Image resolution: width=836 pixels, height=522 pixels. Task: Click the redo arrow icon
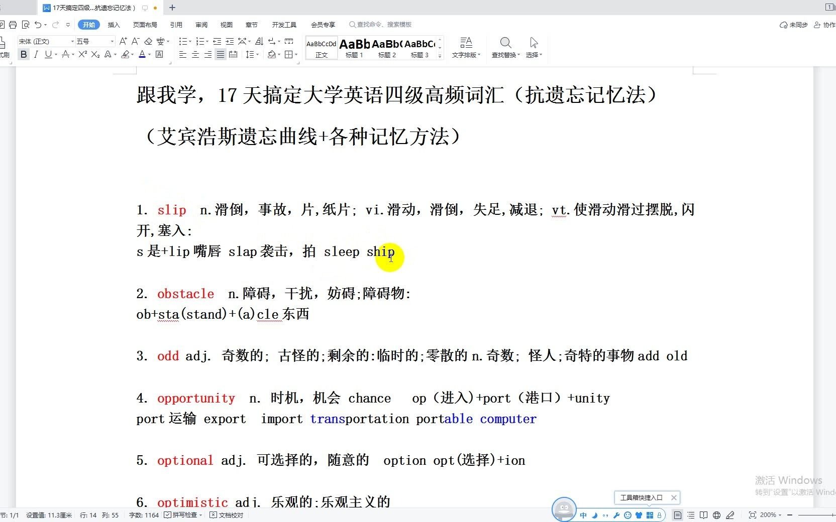click(55, 25)
